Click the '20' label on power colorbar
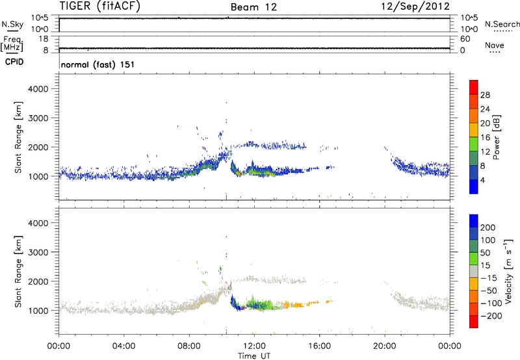520x360 pixels. tap(485, 123)
